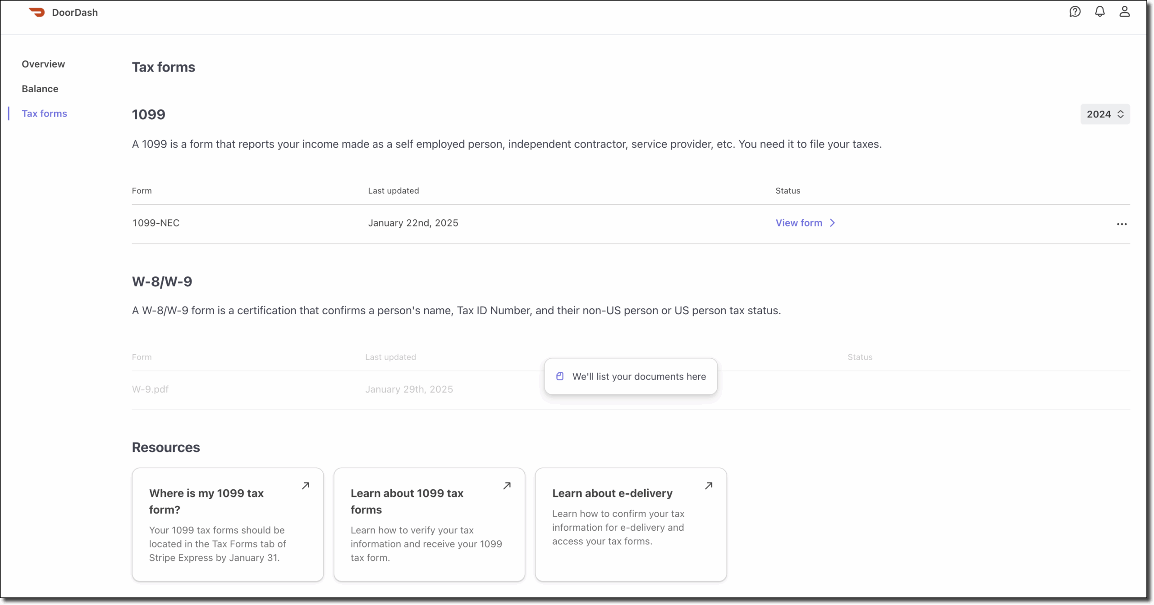Click the DoorDash brand name text
The width and height of the screenshot is (1154, 605).
pyautogui.click(x=75, y=13)
